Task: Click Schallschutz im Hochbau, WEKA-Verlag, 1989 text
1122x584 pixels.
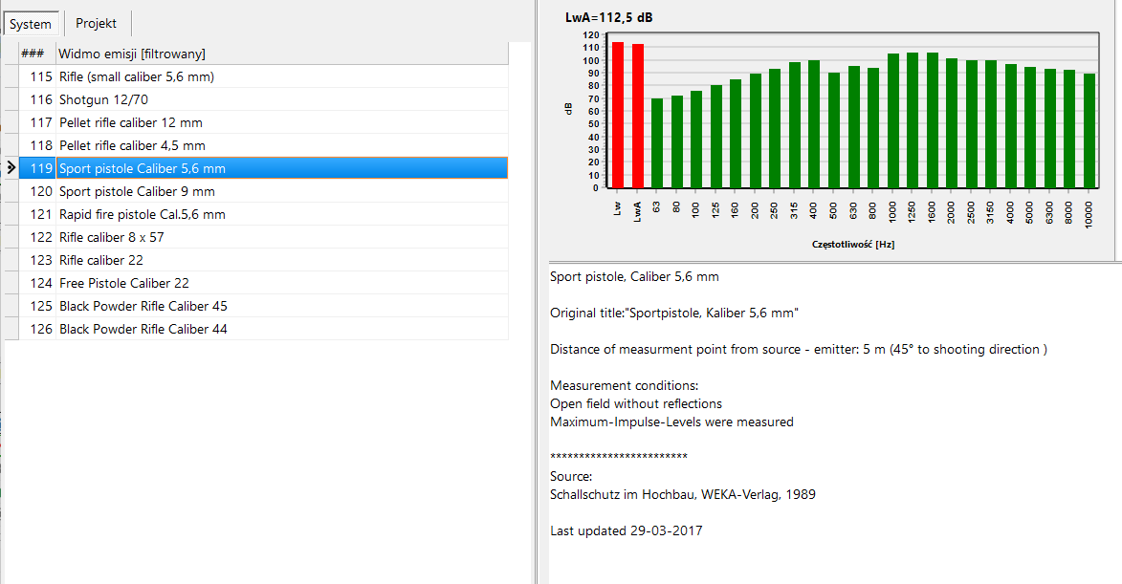Action: pos(683,495)
